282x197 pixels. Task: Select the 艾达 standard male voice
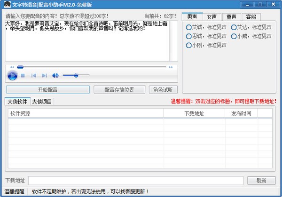234,27
